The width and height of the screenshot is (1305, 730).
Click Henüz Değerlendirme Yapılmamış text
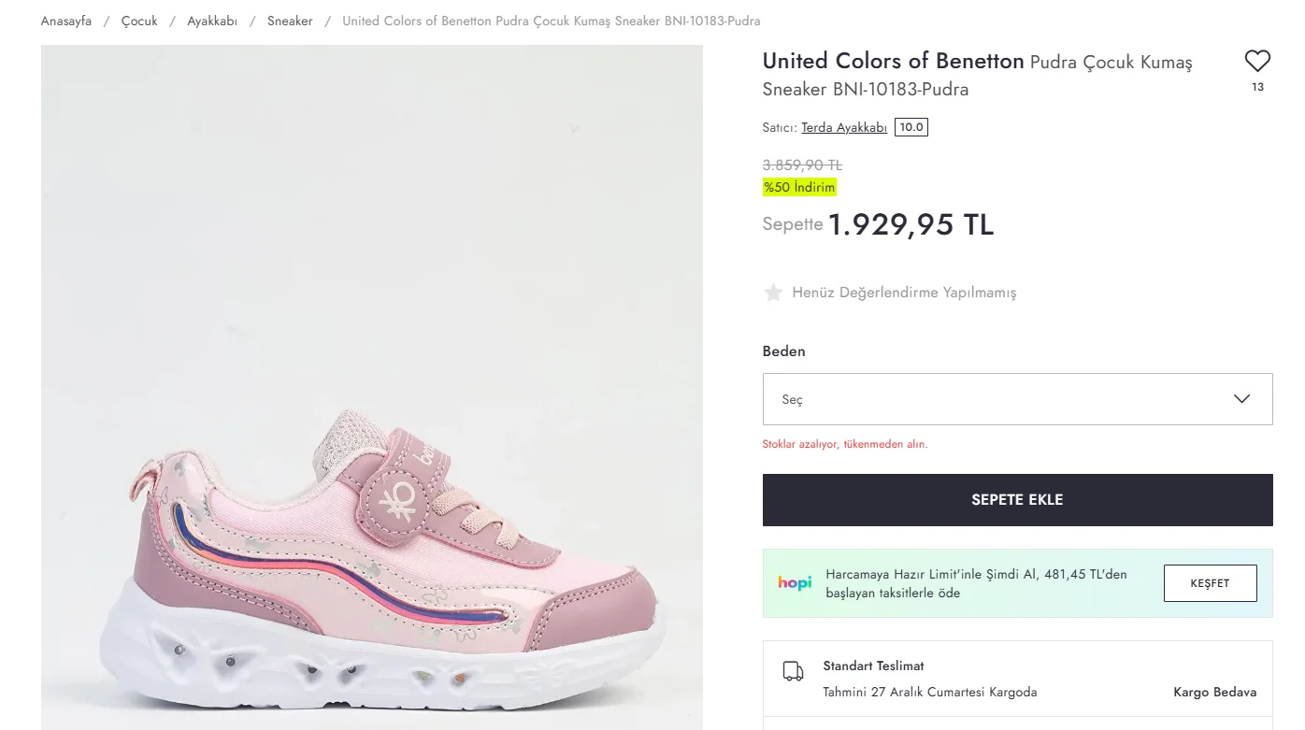(904, 293)
